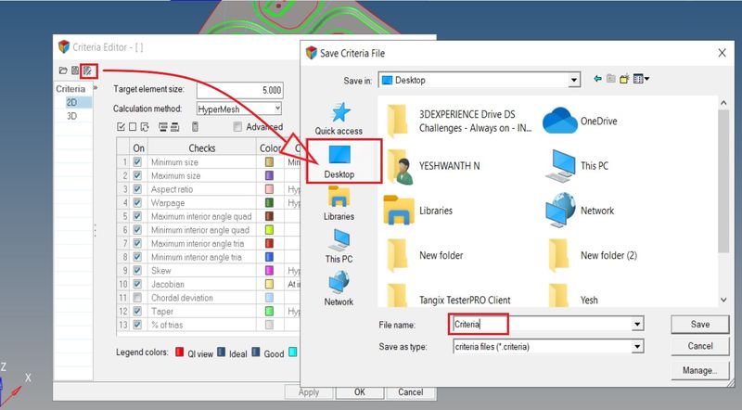Click the QI view legend color swatch

[179, 352]
